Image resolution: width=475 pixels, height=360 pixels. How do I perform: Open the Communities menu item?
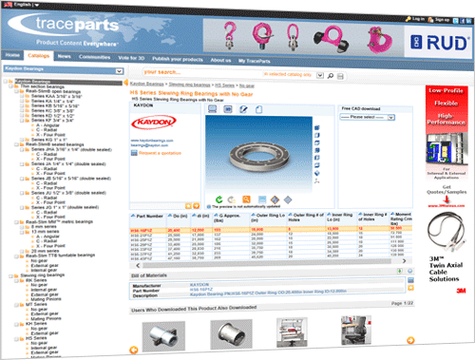coord(95,57)
